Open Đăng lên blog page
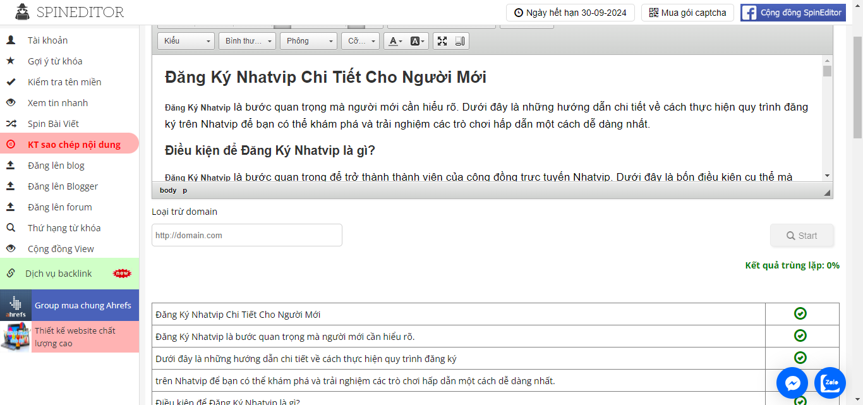Image resolution: width=863 pixels, height=405 pixels. pyautogui.click(x=56, y=166)
